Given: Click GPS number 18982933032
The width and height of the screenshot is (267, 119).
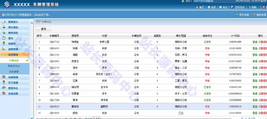Looking at the screenshot, I should tap(235, 55).
